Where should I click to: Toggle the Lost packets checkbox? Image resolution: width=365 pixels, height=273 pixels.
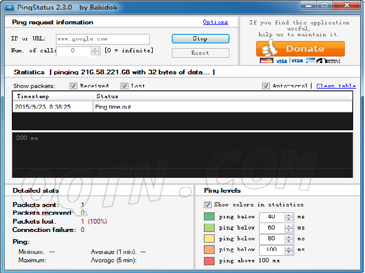[124, 86]
